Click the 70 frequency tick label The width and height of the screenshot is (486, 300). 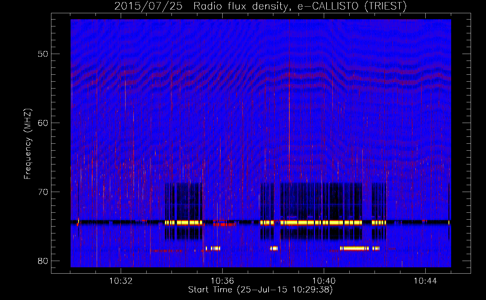coord(43,192)
